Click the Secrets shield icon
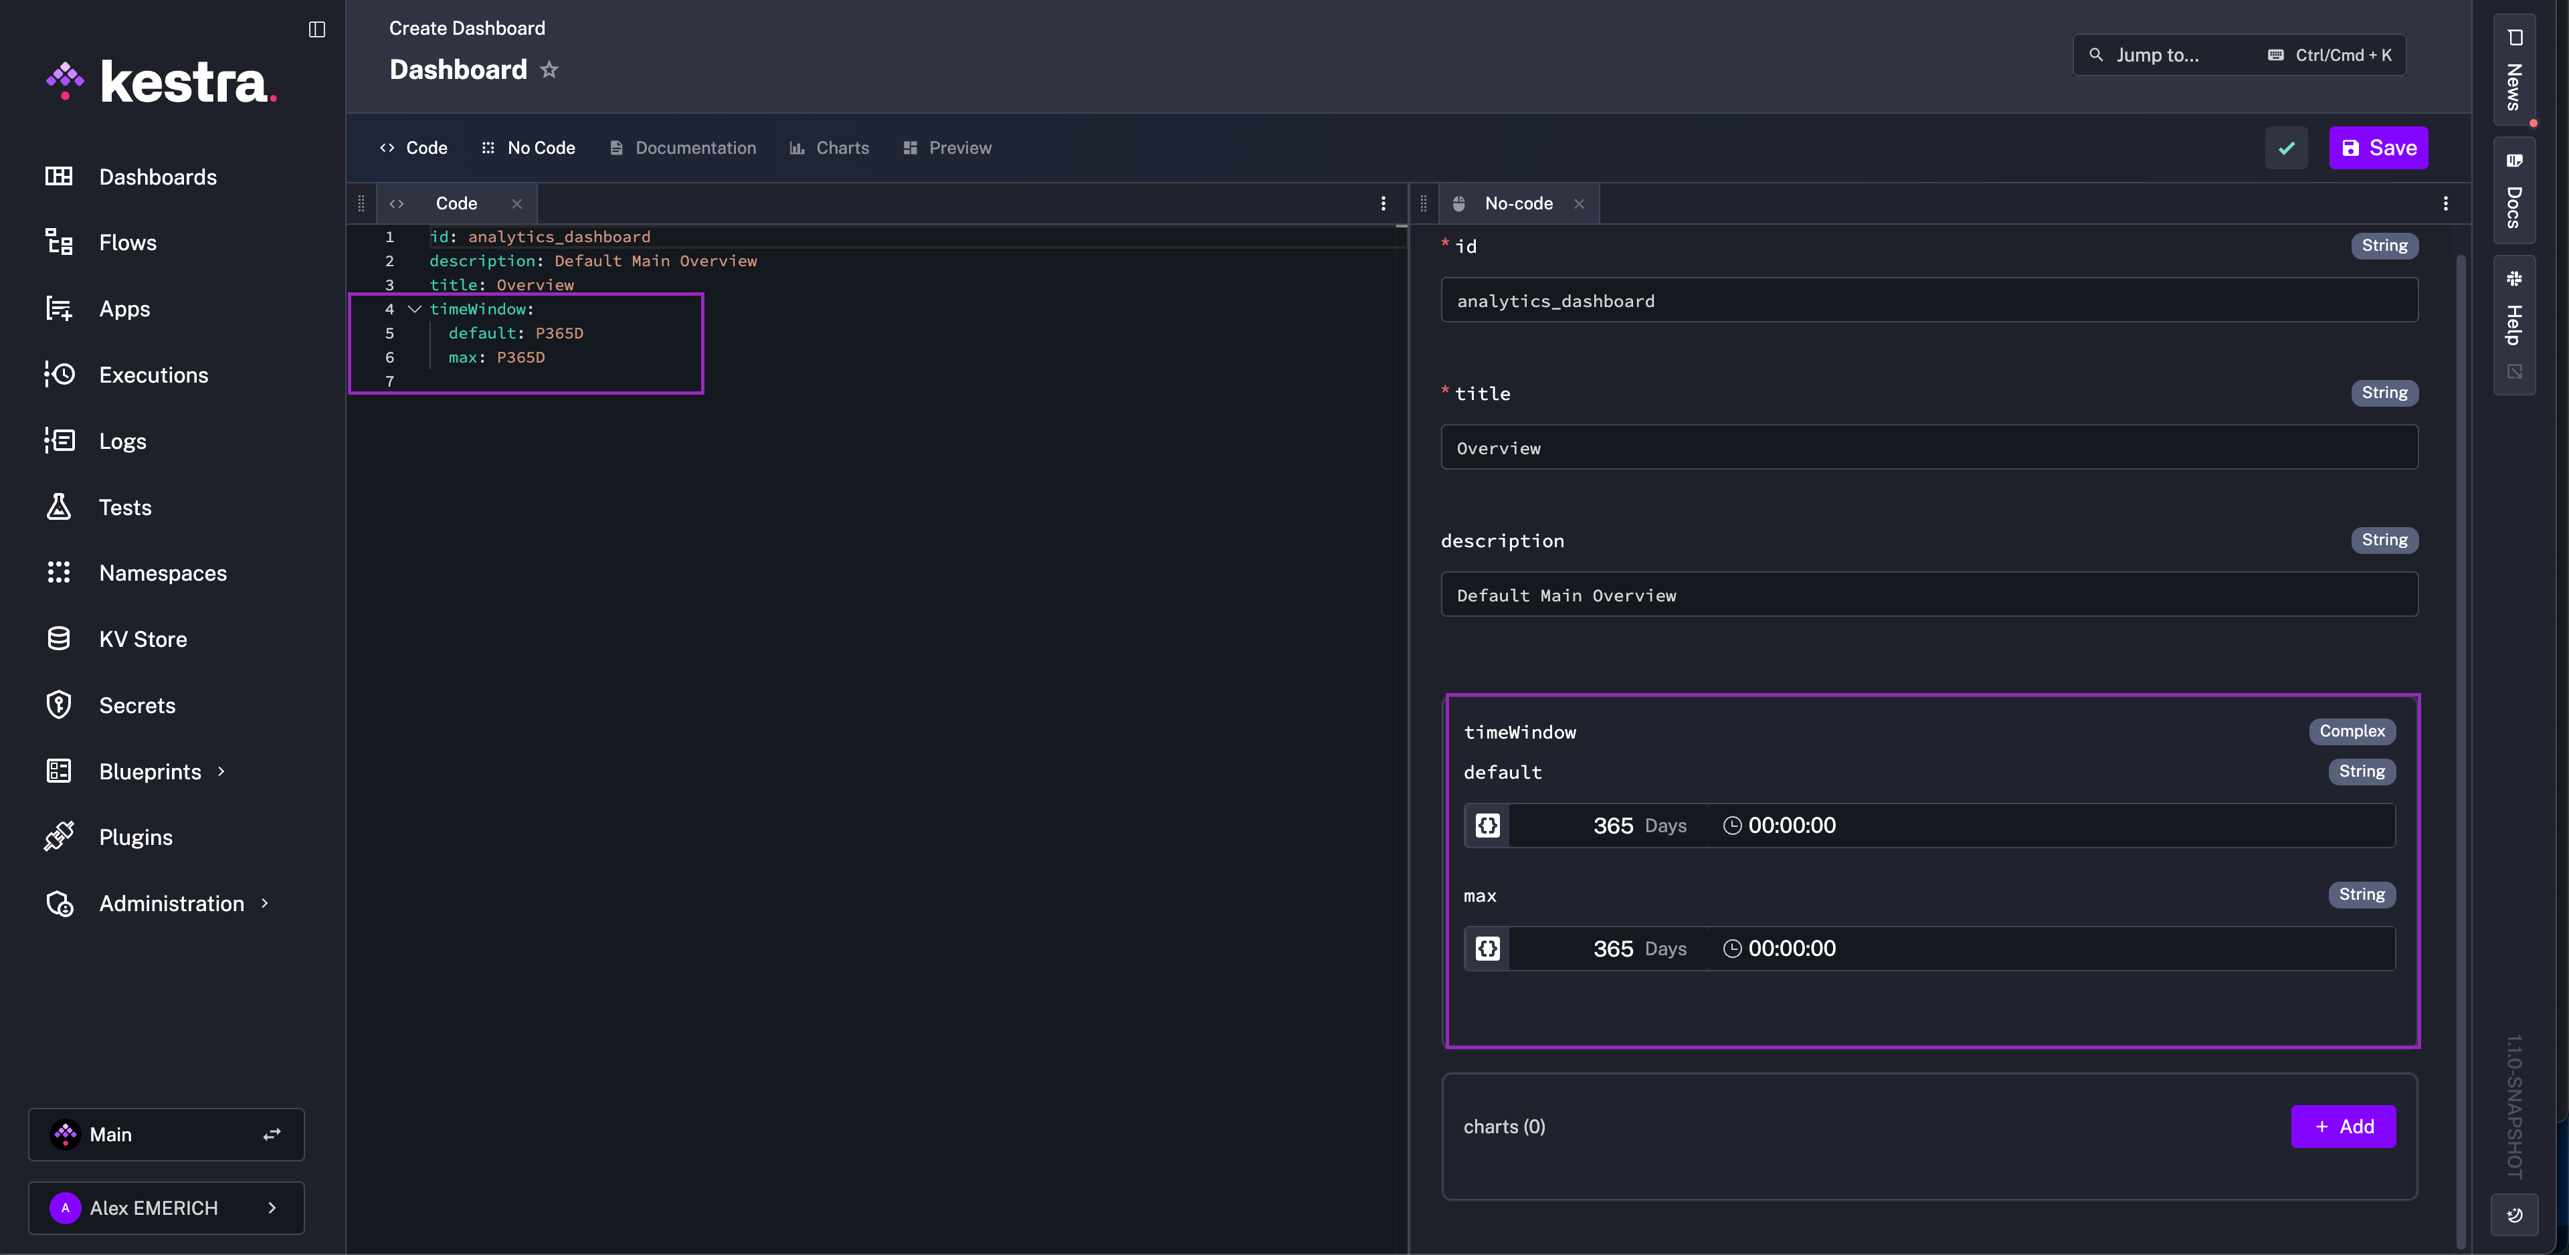The image size is (2569, 1255). click(x=59, y=705)
